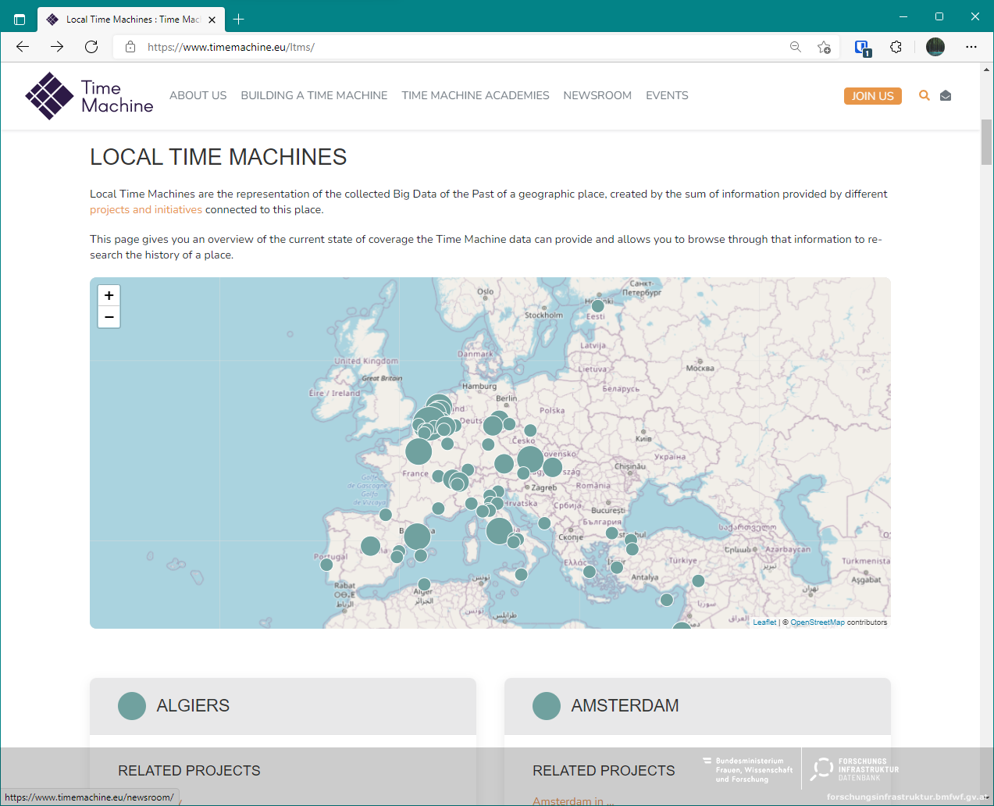This screenshot has width=994, height=806.
Task: Open browser extensions puzzle icon
Action: pos(896,47)
